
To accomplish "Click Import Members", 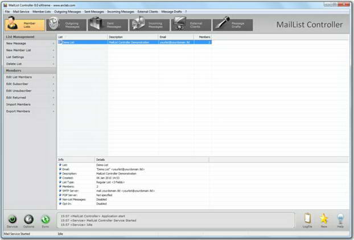I will pyautogui.click(x=30, y=104).
